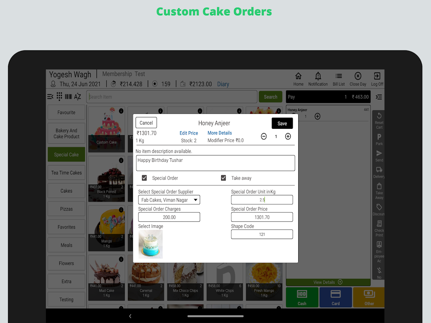This screenshot has height=323, width=431.
Task: Pay with Card button
Action: (x=336, y=297)
